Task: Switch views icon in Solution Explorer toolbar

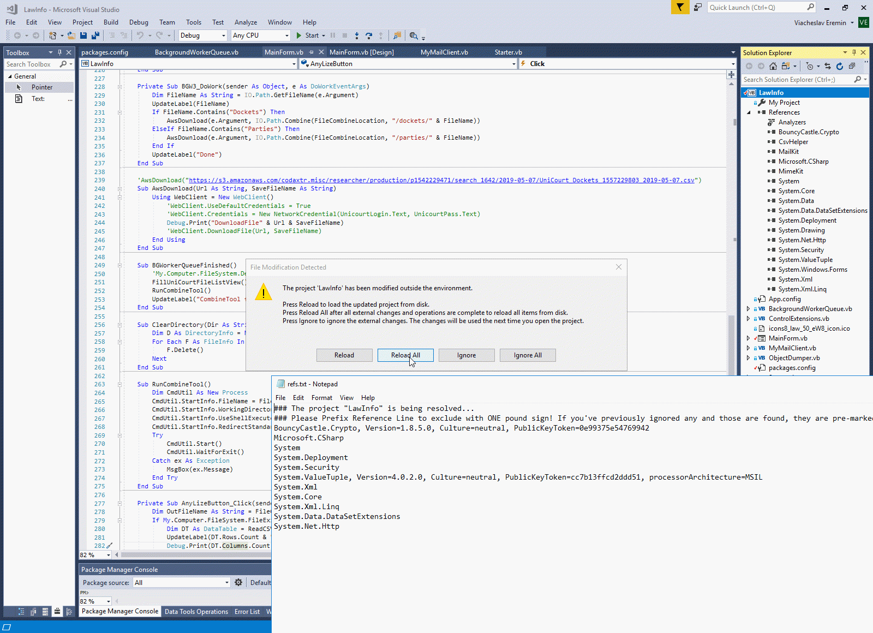Action: click(786, 66)
